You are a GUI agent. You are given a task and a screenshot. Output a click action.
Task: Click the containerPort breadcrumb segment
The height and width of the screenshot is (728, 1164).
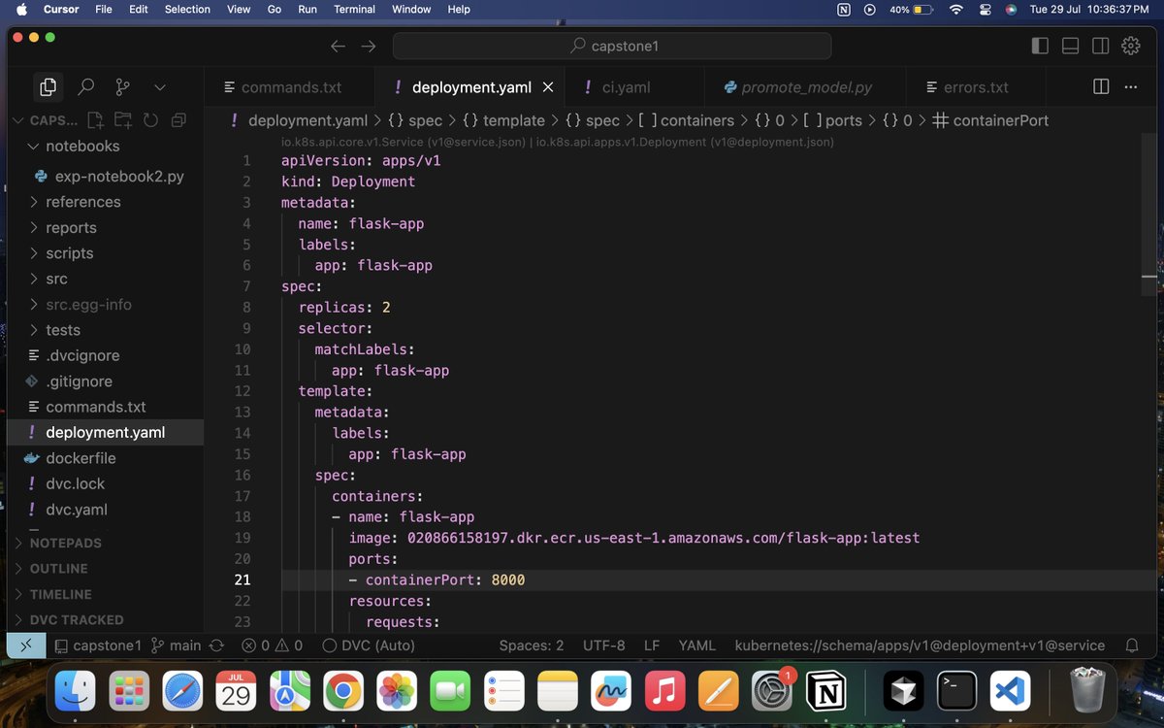[990, 120]
